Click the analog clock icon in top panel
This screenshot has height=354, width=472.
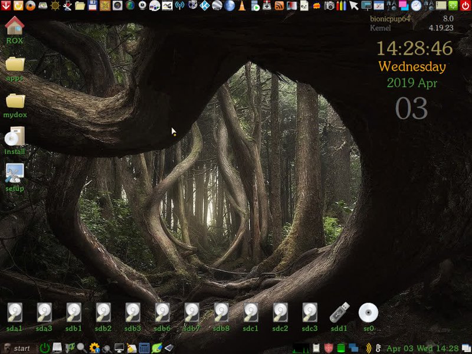coord(416,5)
